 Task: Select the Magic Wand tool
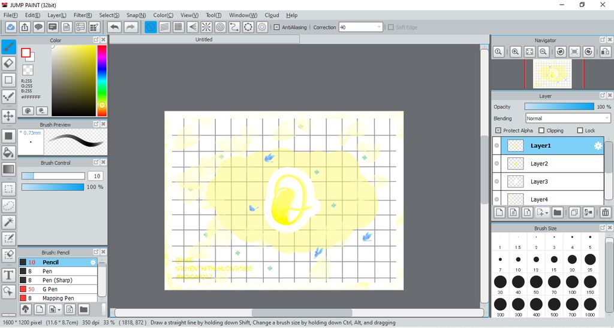click(8, 222)
